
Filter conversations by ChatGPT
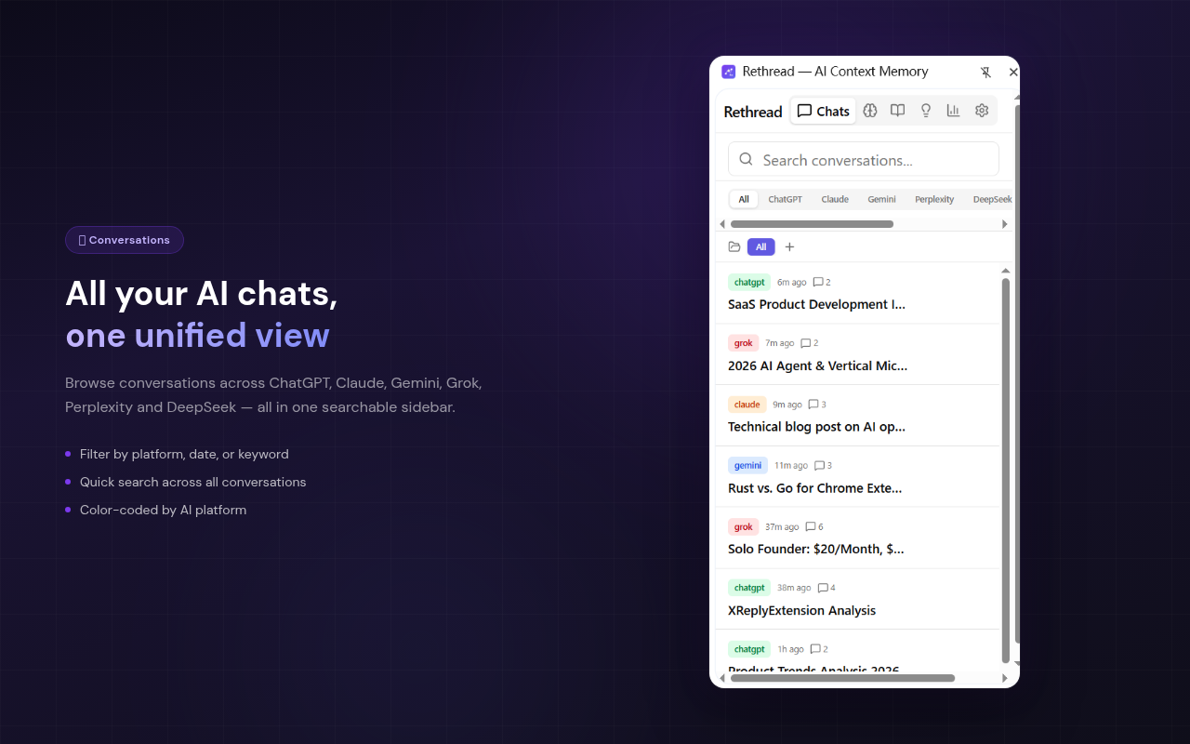tap(785, 199)
